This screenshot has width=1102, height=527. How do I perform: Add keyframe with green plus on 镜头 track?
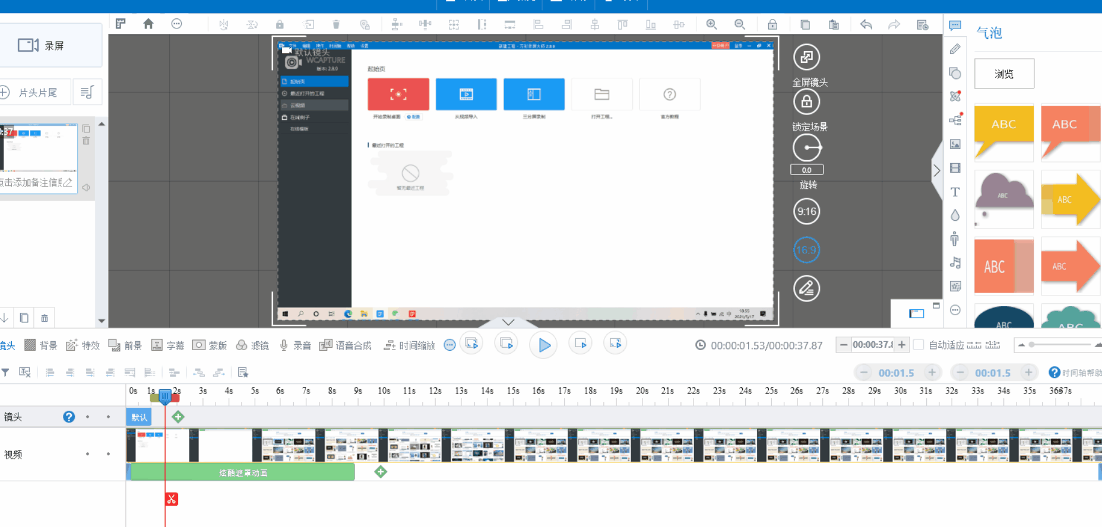pos(178,417)
